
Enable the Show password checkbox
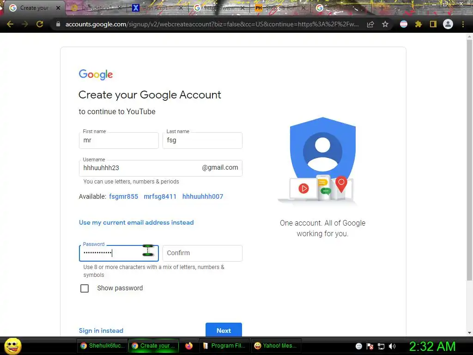click(85, 288)
